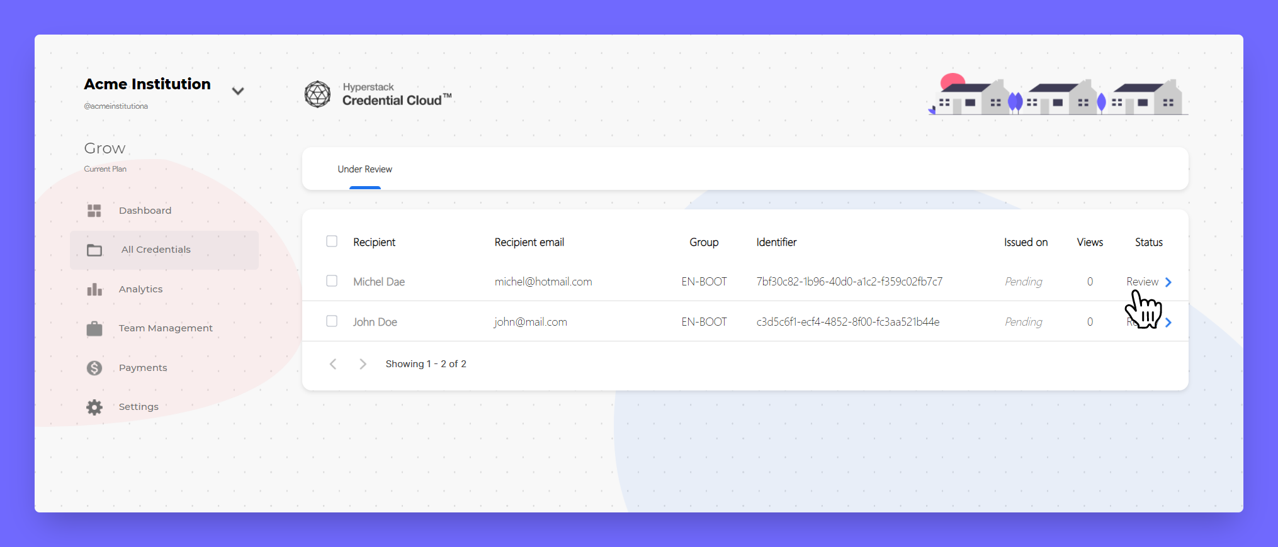The width and height of the screenshot is (1278, 547).
Task: Sort by the Issued on column header
Action: point(1026,242)
